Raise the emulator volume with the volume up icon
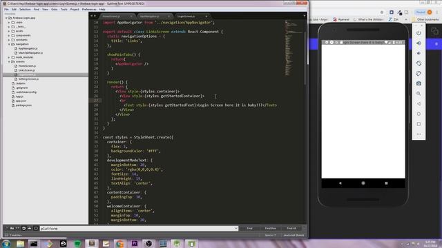Screen dimensions: 442x248 tap(419, 43)
